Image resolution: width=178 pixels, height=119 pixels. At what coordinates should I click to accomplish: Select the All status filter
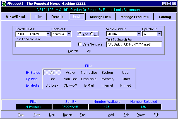pyautogui.click(x=52, y=73)
